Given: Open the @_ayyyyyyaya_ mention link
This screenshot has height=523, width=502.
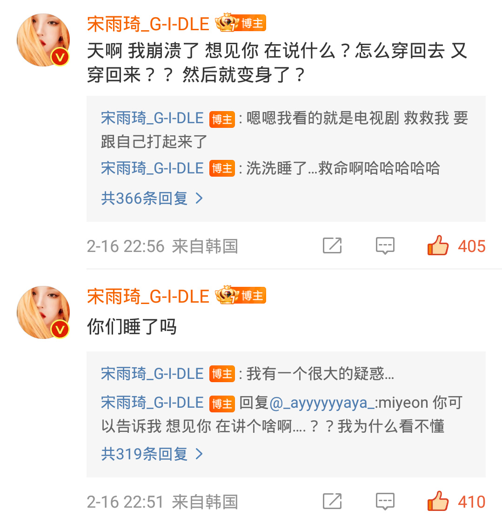Looking at the screenshot, I should tap(322, 403).
